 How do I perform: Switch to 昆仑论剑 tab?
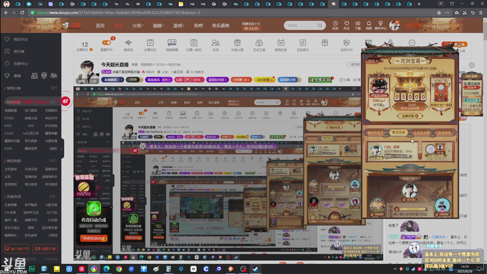click(x=398, y=132)
